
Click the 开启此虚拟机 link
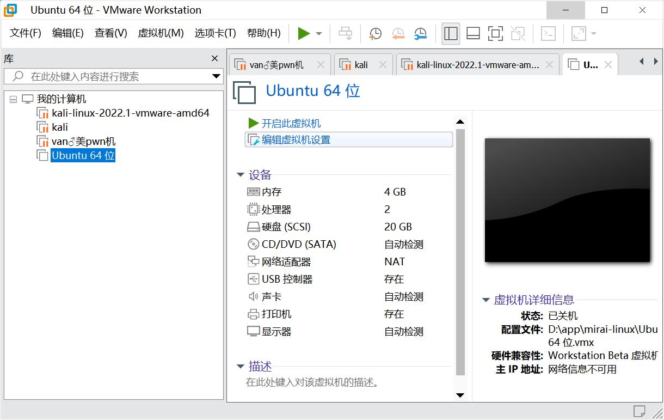(x=291, y=124)
